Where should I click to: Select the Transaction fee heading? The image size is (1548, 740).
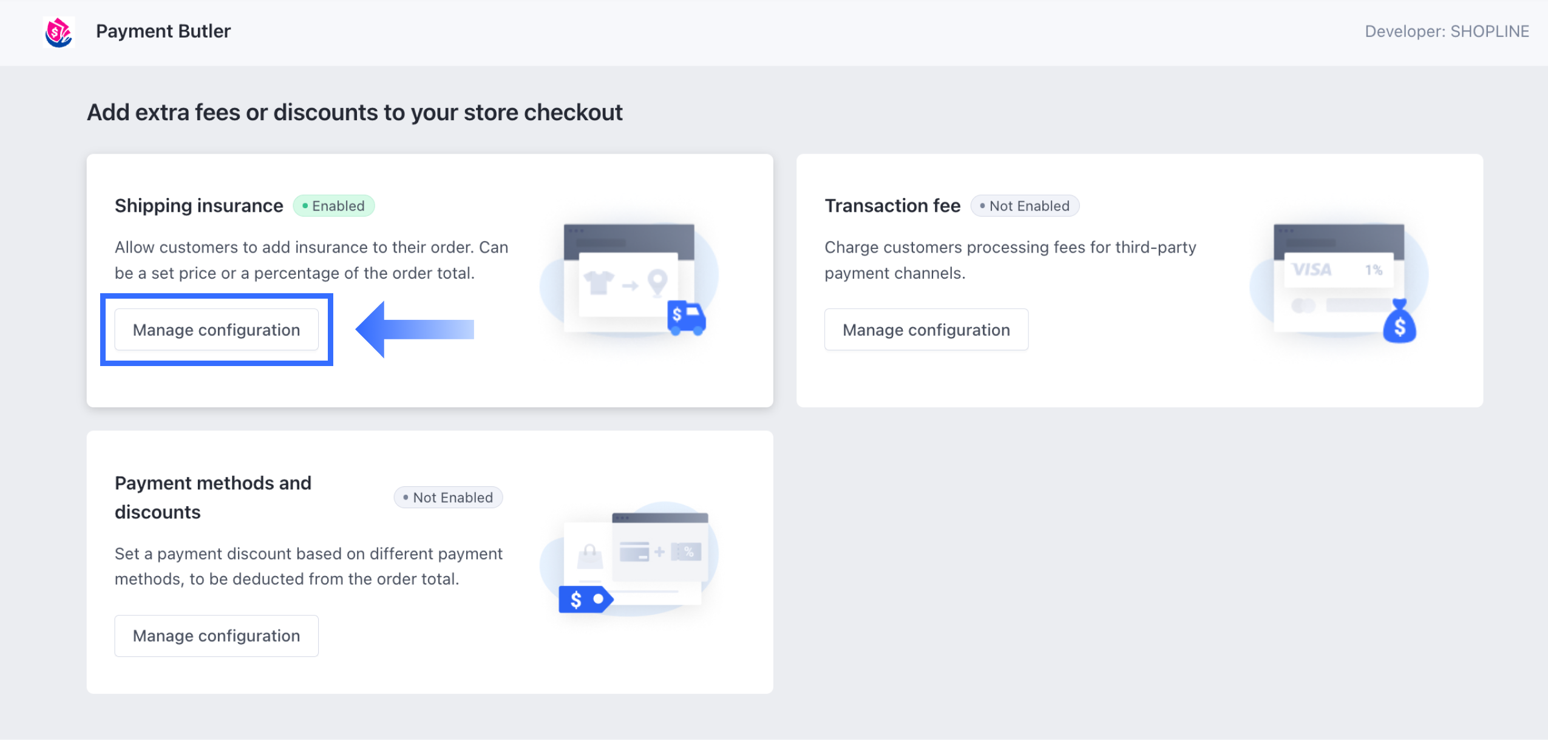892,206
